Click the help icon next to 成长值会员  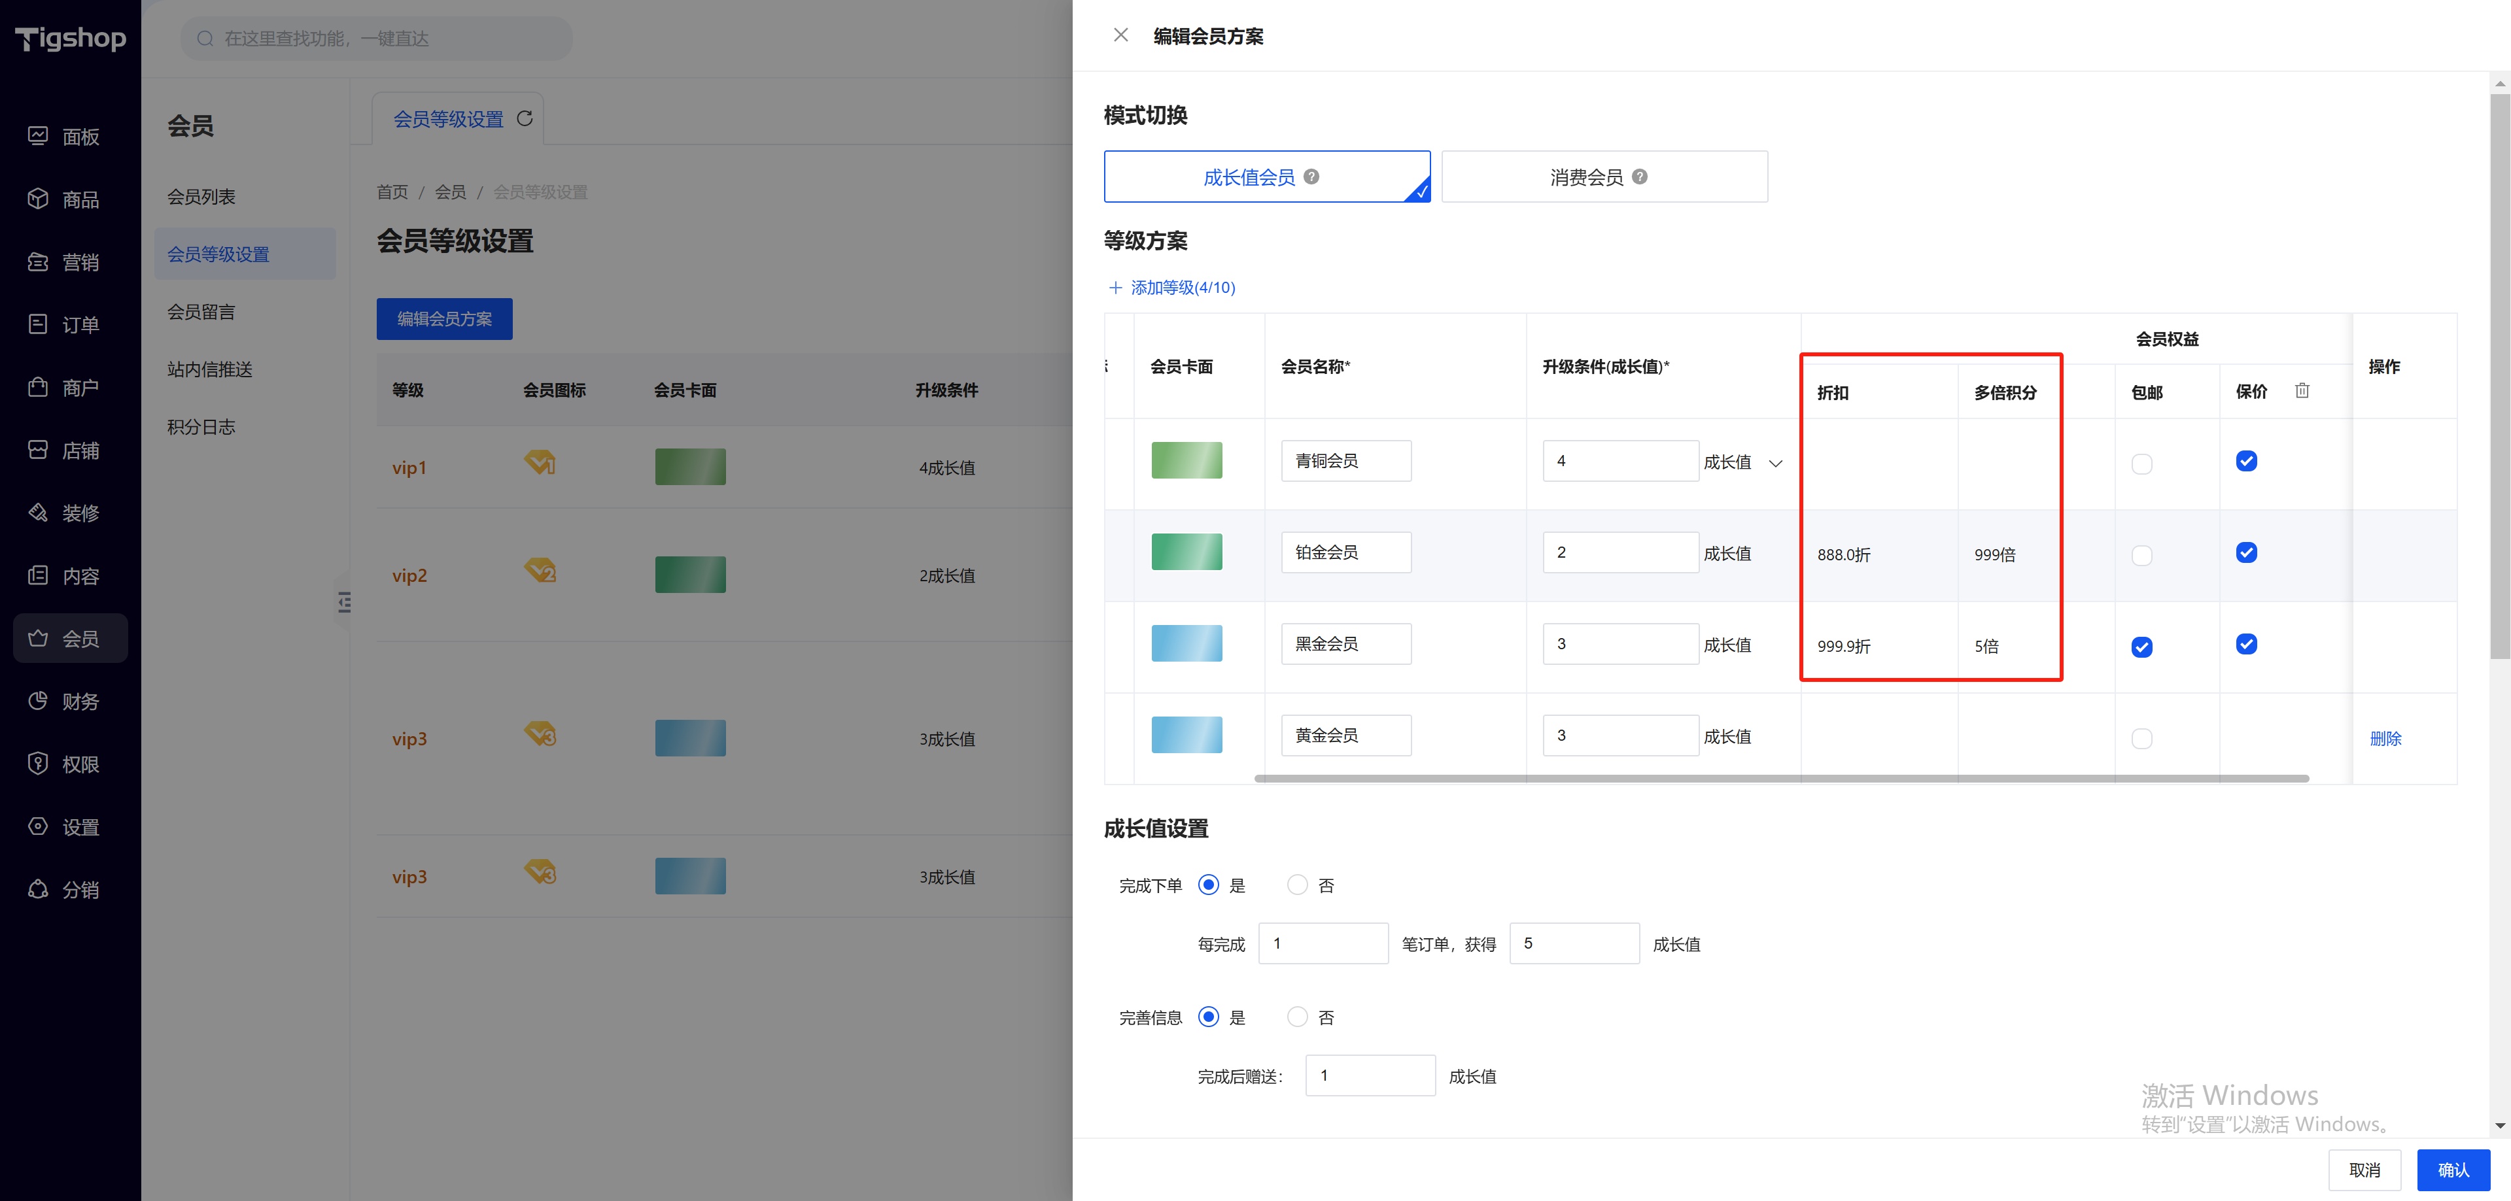1311,177
